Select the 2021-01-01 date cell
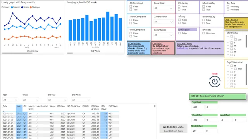The width and height of the screenshot is (248, 139). (8, 114)
